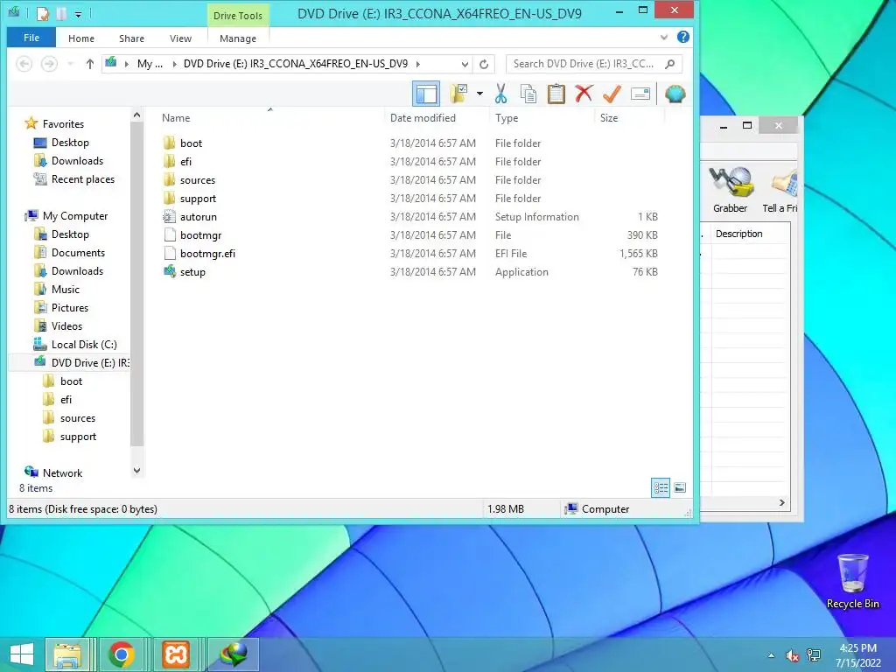The width and height of the screenshot is (896, 672).
Task: Switch to Large icons view button
Action: coord(679,487)
